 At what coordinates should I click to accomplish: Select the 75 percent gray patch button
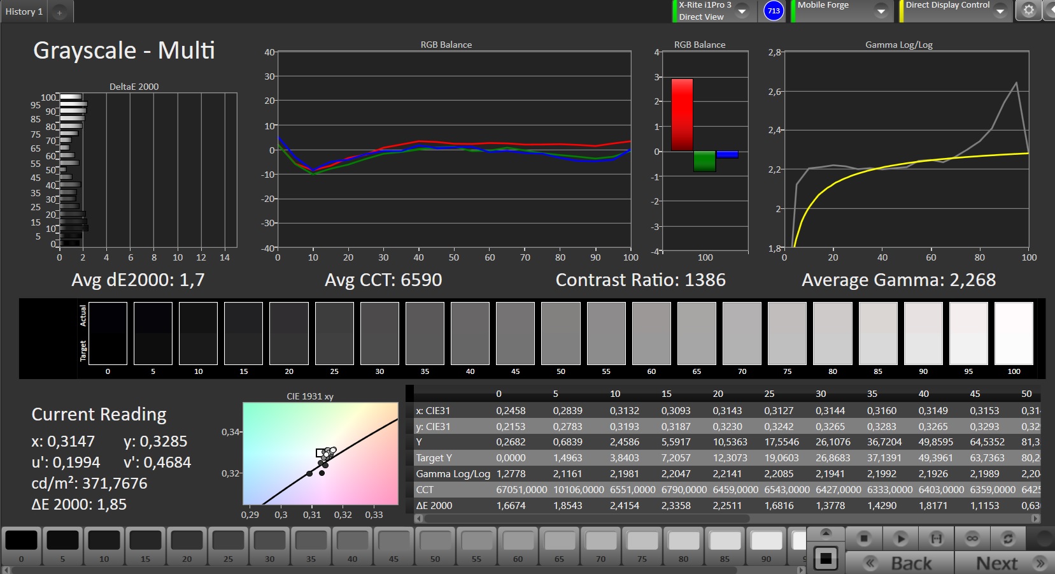642,546
